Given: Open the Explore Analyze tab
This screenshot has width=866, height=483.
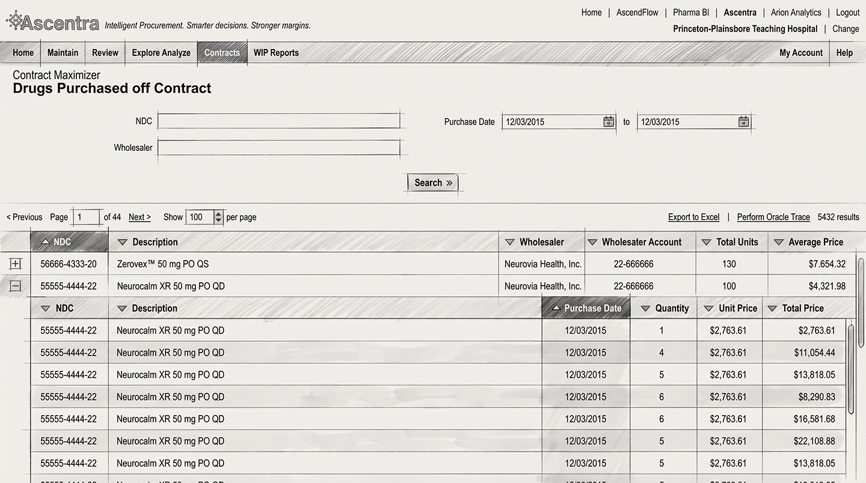Looking at the screenshot, I should (x=161, y=53).
